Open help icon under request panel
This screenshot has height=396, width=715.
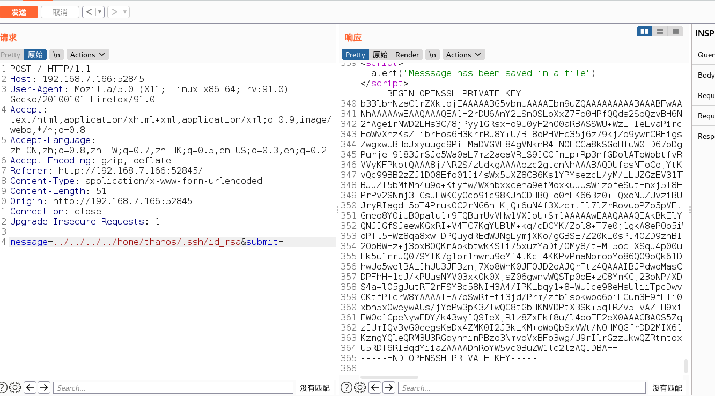[3, 387]
